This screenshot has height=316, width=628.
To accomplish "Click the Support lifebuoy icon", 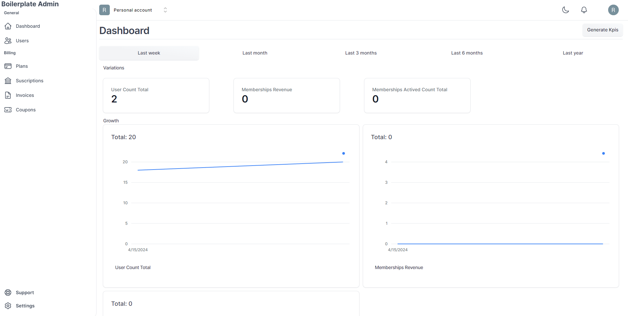I will point(8,293).
